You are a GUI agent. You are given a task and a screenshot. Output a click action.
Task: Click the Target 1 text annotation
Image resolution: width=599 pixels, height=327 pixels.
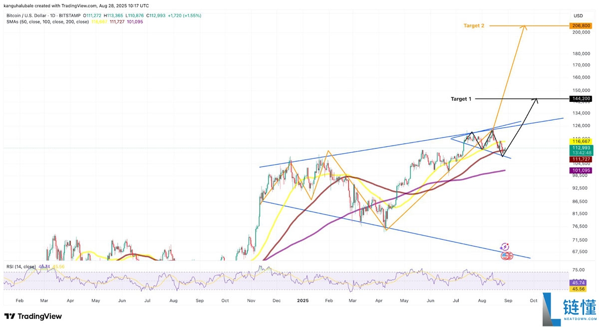(x=461, y=99)
